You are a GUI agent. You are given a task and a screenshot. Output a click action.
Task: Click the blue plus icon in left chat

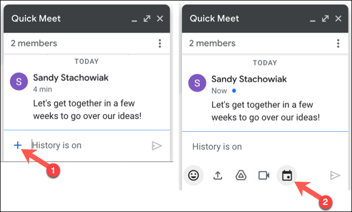[18, 145]
